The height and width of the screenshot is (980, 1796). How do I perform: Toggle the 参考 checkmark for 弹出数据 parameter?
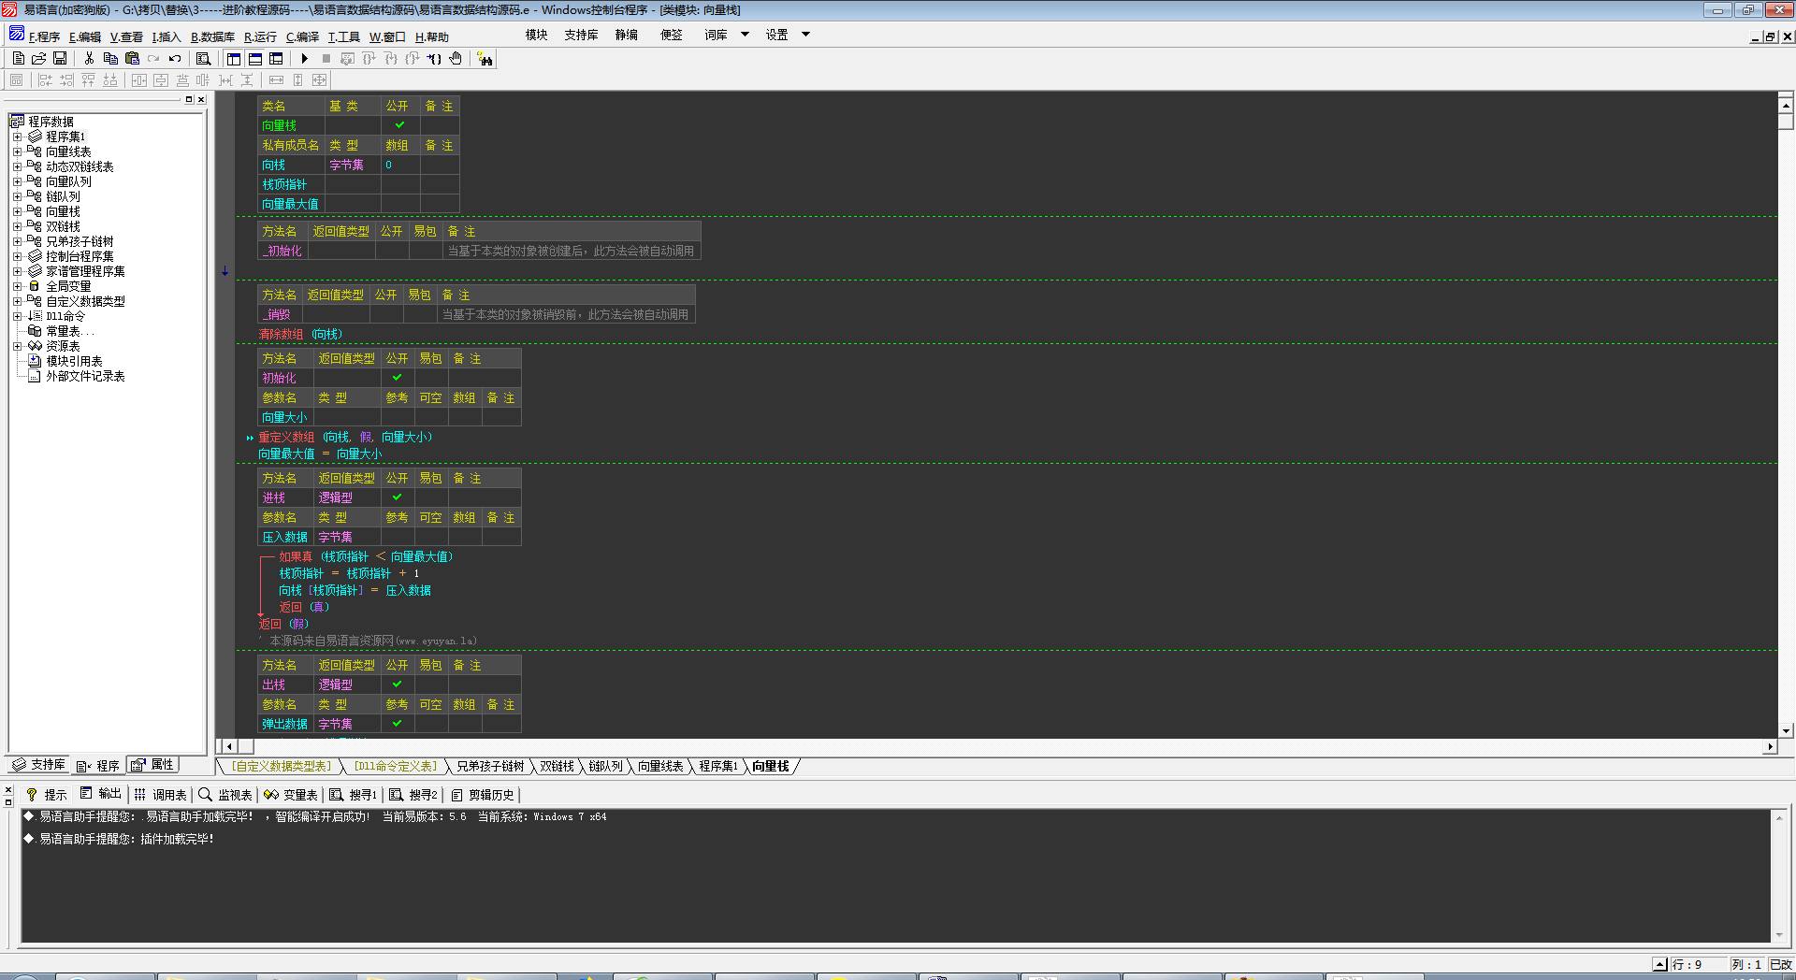tap(397, 724)
